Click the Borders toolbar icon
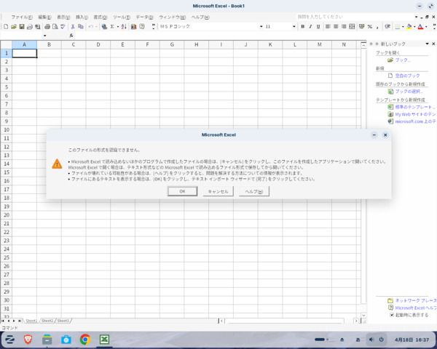The height and width of the screenshot is (349, 437). click(x=398, y=26)
